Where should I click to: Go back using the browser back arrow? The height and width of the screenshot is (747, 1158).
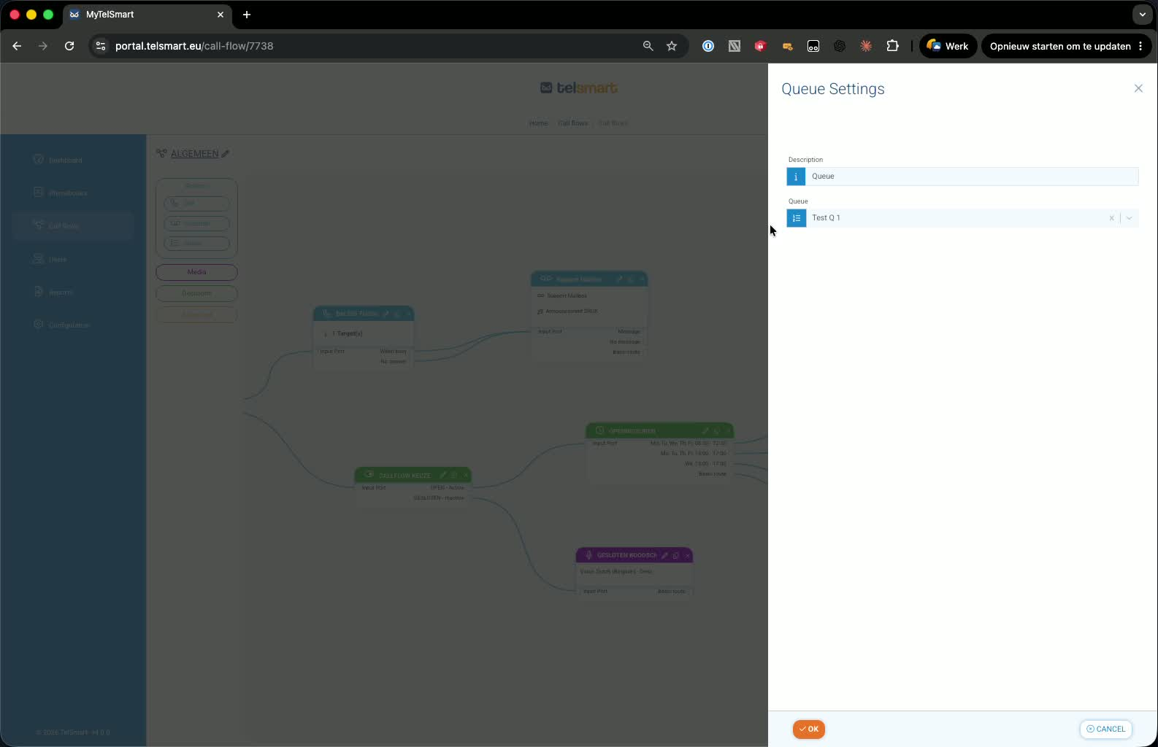coord(17,46)
